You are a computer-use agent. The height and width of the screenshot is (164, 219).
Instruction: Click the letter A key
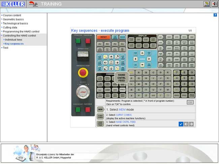point(139,73)
